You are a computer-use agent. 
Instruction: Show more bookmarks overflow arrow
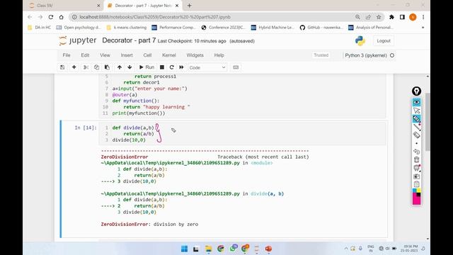[423, 28]
